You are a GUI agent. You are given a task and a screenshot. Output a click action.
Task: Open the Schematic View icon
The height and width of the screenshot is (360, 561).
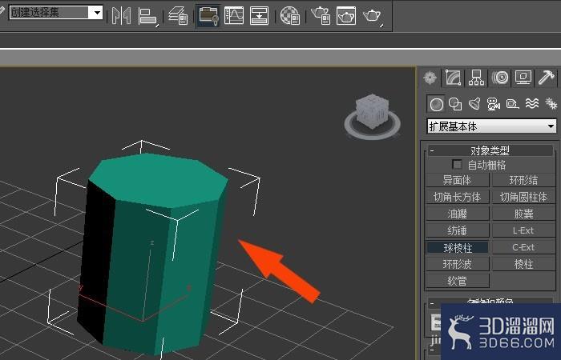coord(259,16)
